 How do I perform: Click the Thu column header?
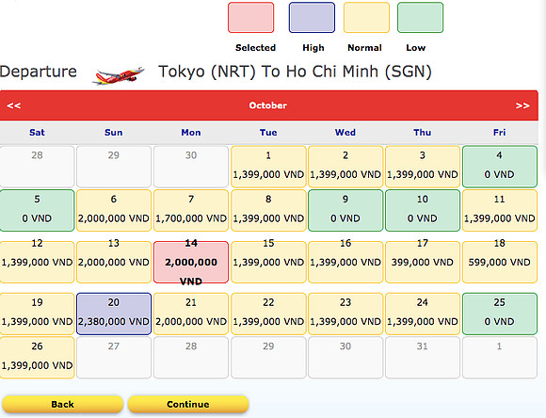[422, 133]
